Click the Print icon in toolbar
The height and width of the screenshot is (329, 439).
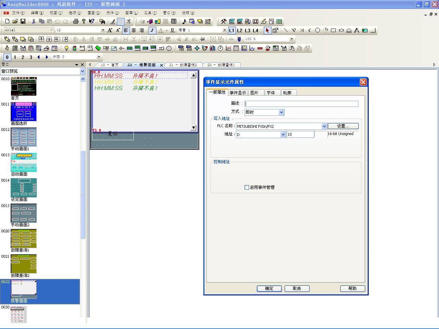76,21
